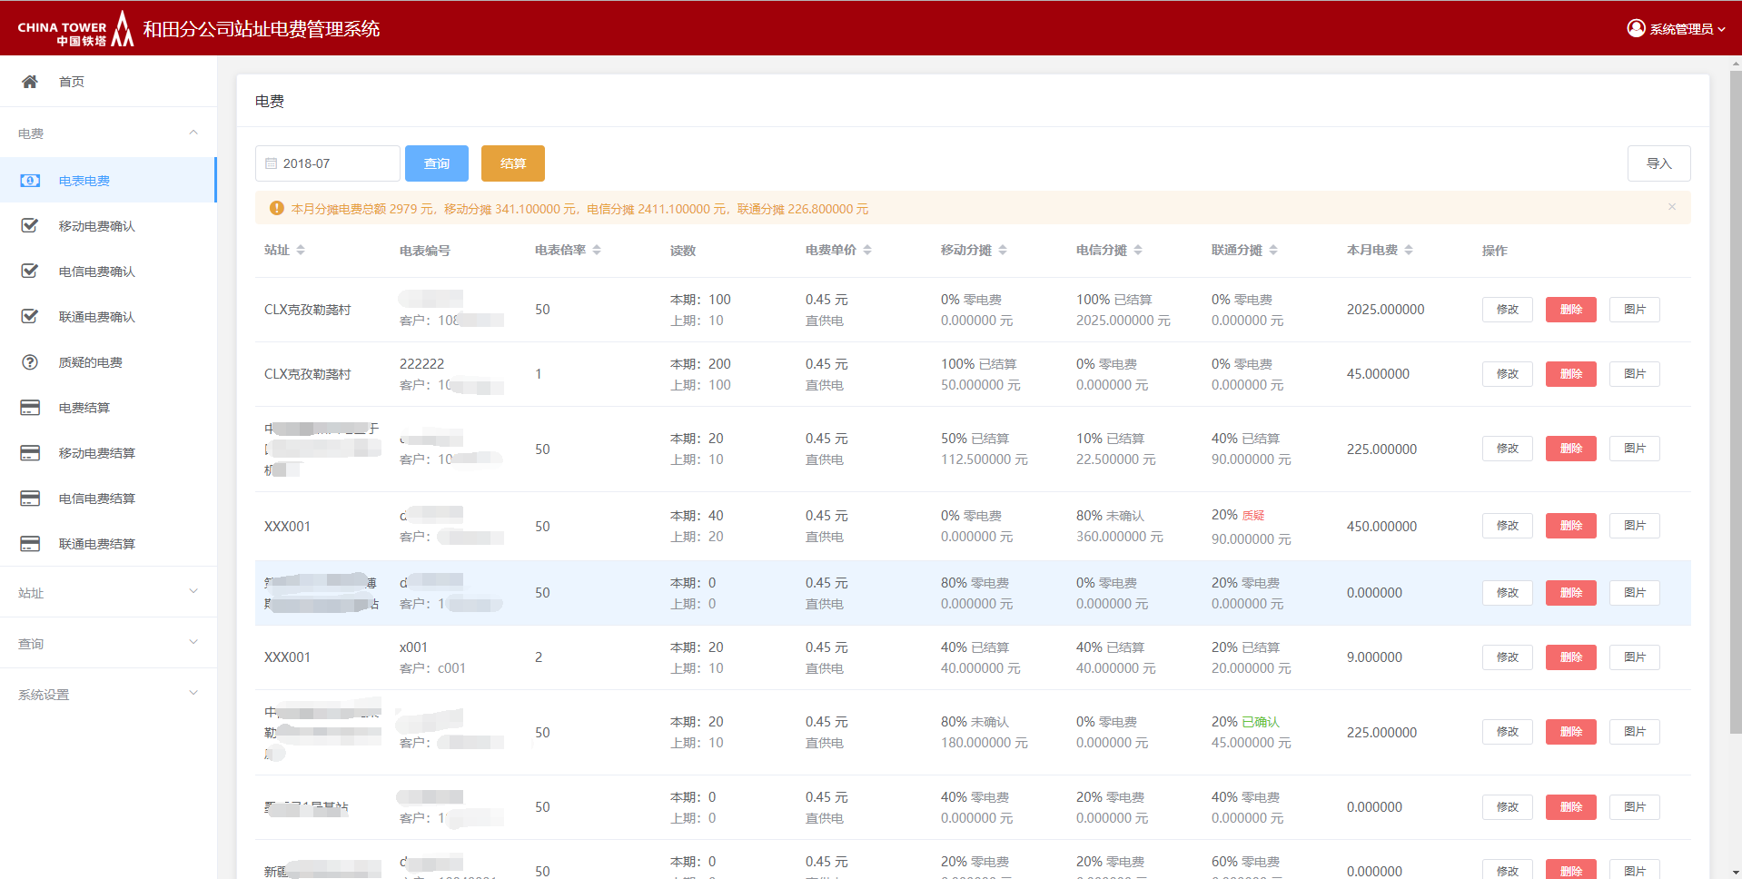Toggle sort on 本月电费 column
The width and height of the screenshot is (1742, 879).
pyautogui.click(x=1409, y=251)
